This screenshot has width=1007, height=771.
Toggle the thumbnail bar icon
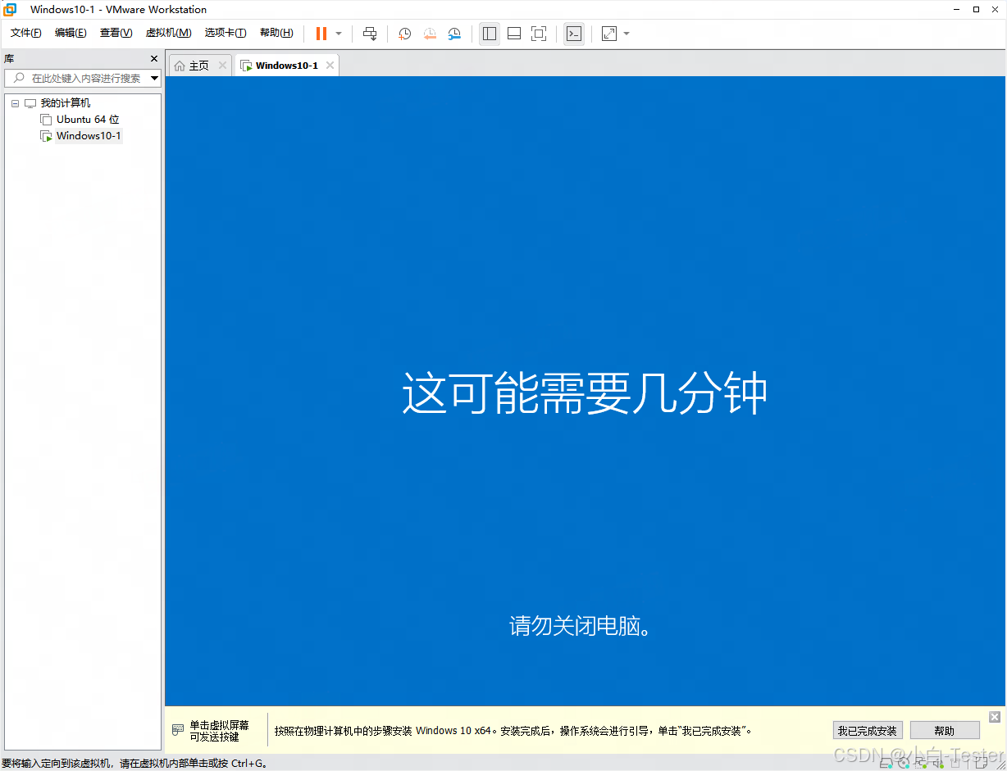pyautogui.click(x=514, y=34)
